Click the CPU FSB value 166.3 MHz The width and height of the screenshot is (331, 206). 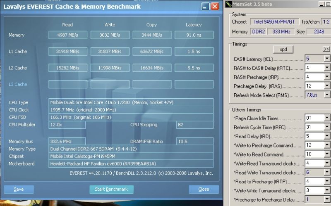pyautogui.click(x=131, y=117)
